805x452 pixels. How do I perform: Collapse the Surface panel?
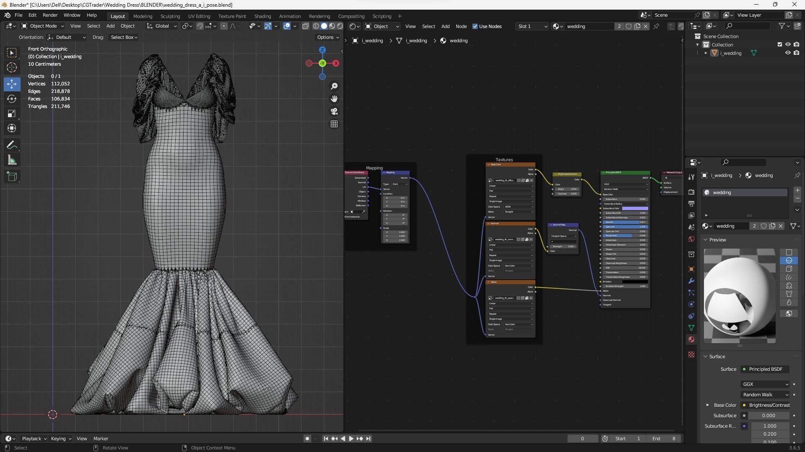tap(706, 357)
